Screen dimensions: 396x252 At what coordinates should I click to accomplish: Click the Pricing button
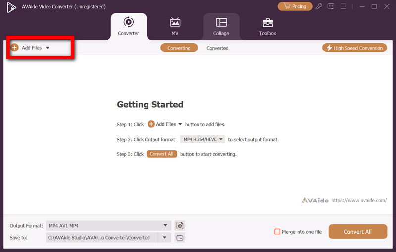[x=295, y=6]
